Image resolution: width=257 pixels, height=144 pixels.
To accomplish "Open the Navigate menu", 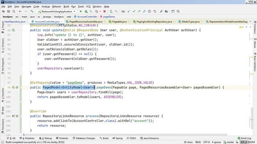I will 26,6.
